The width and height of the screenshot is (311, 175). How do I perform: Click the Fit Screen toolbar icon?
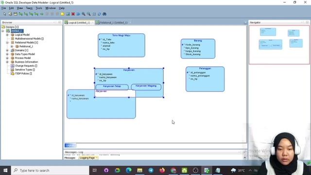(94, 14)
